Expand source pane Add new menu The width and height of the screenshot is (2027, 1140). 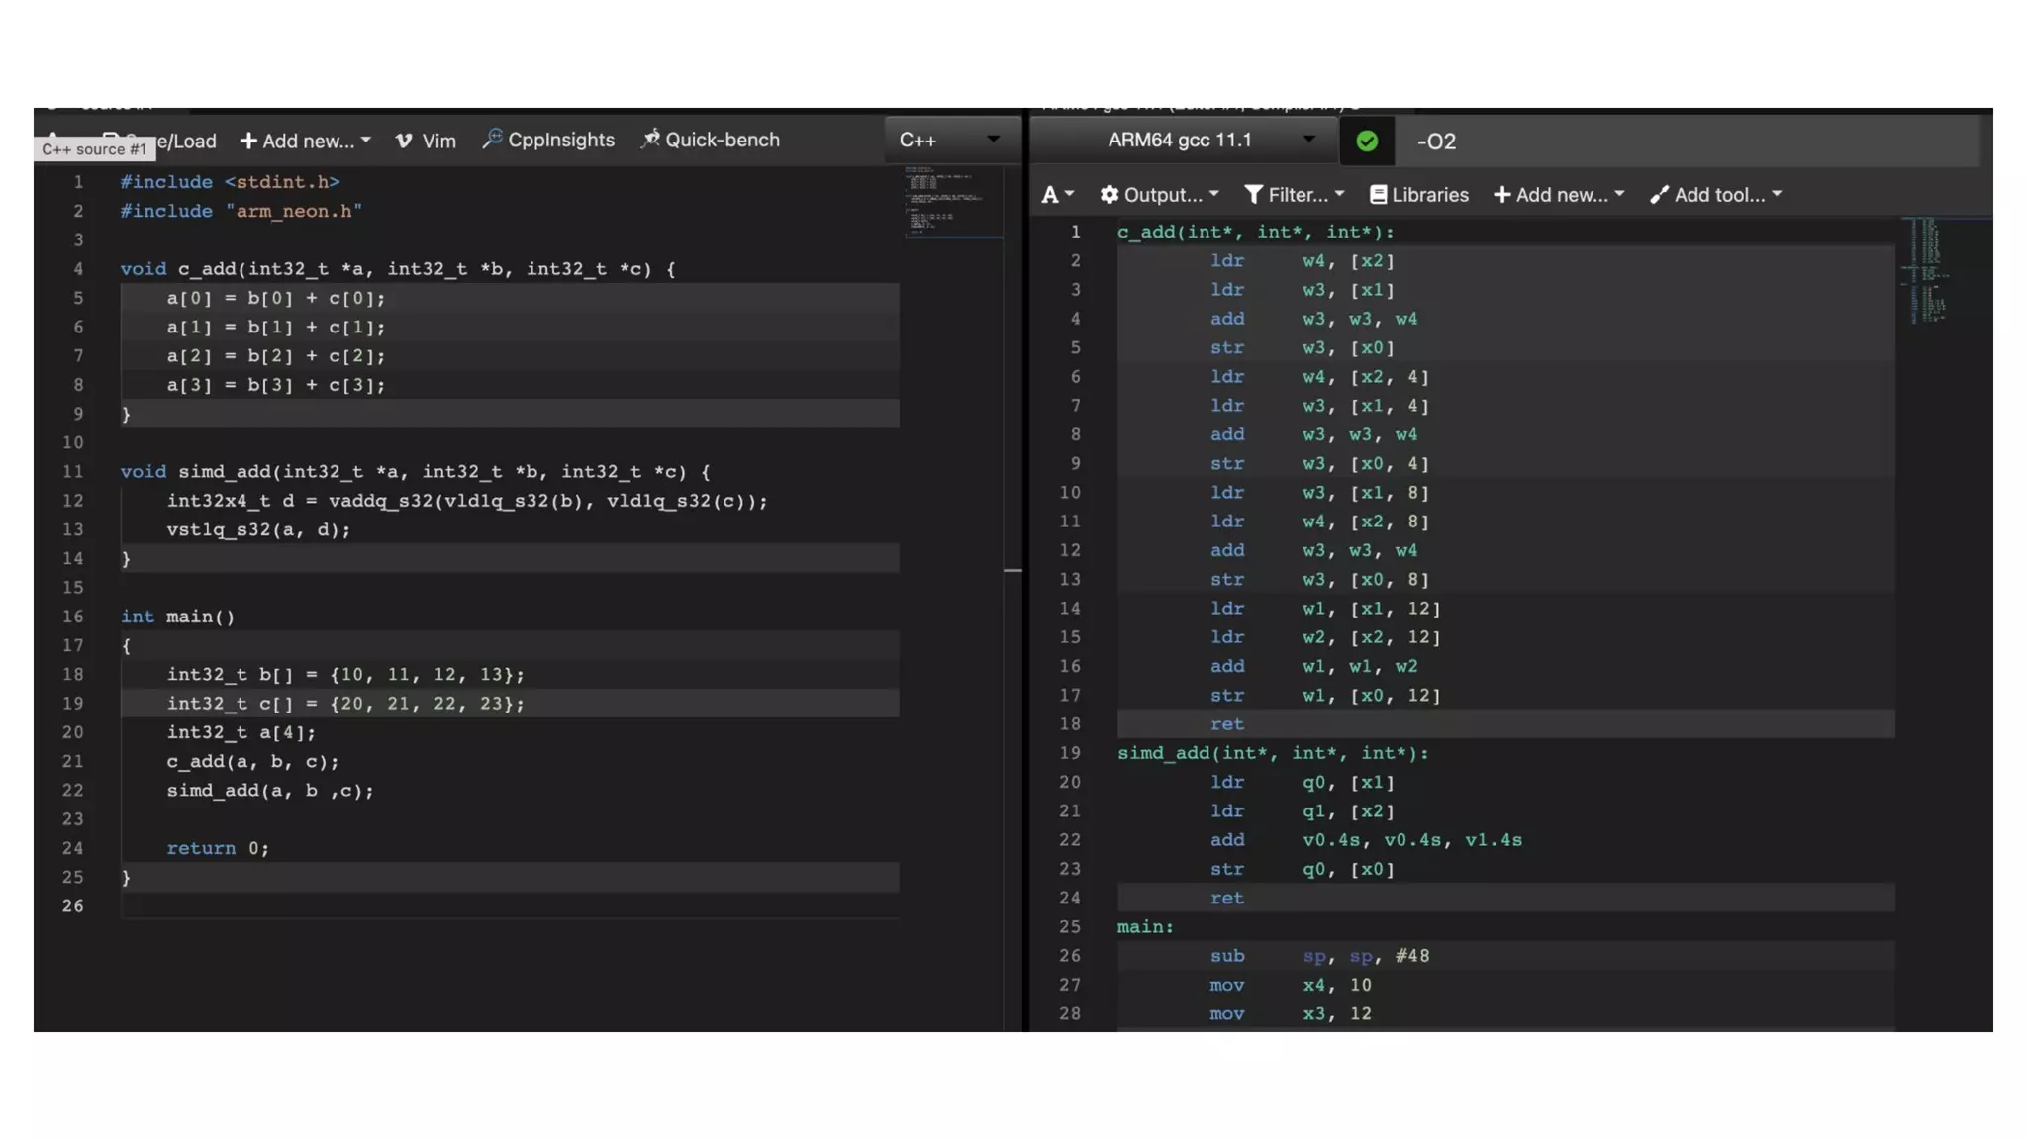tap(305, 141)
